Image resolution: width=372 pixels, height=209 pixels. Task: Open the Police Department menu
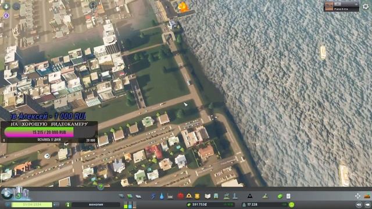pos(197,196)
